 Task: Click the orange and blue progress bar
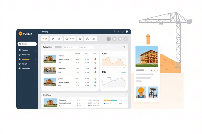pyautogui.click(x=110, y=100)
